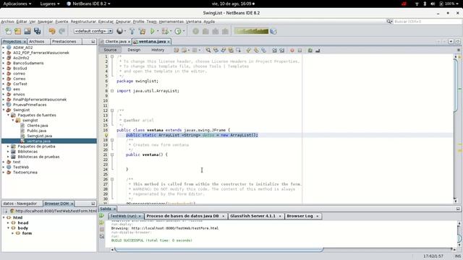Image resolution: width=463 pixels, height=260 pixels.
Task: Click Previous Bookmark editor icon
Action: (248, 50)
